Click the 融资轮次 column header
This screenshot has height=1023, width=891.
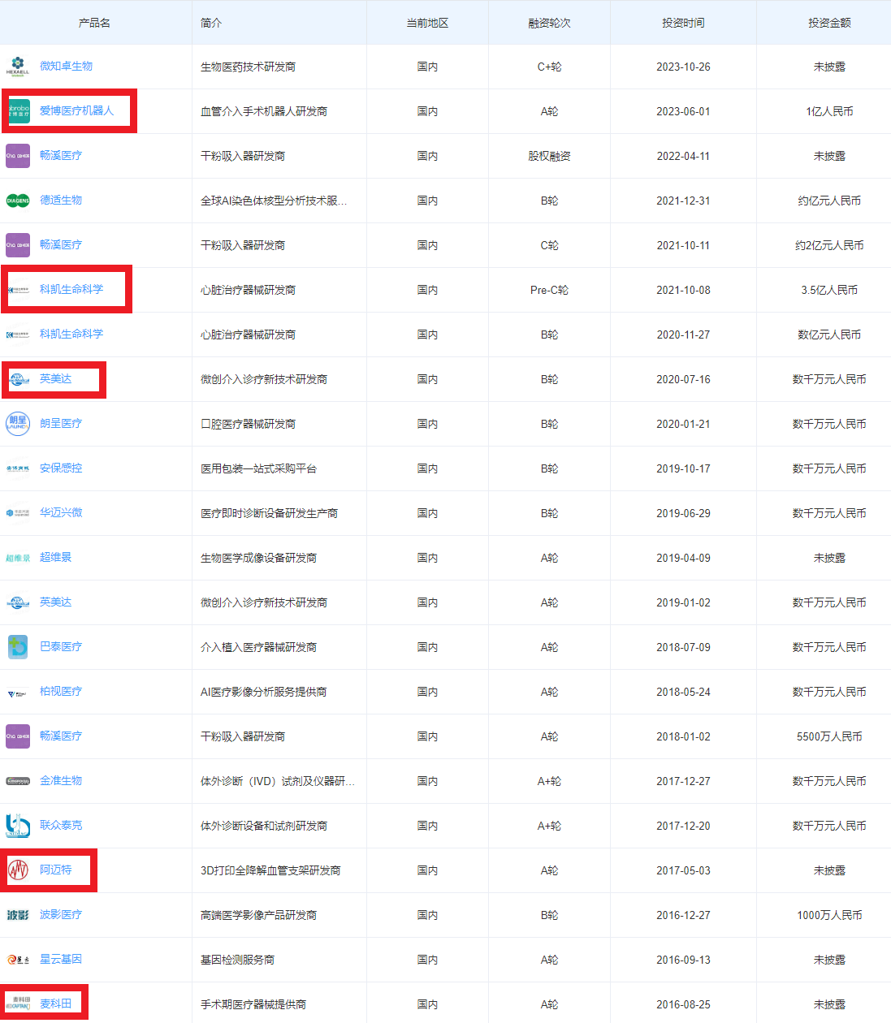(x=549, y=23)
